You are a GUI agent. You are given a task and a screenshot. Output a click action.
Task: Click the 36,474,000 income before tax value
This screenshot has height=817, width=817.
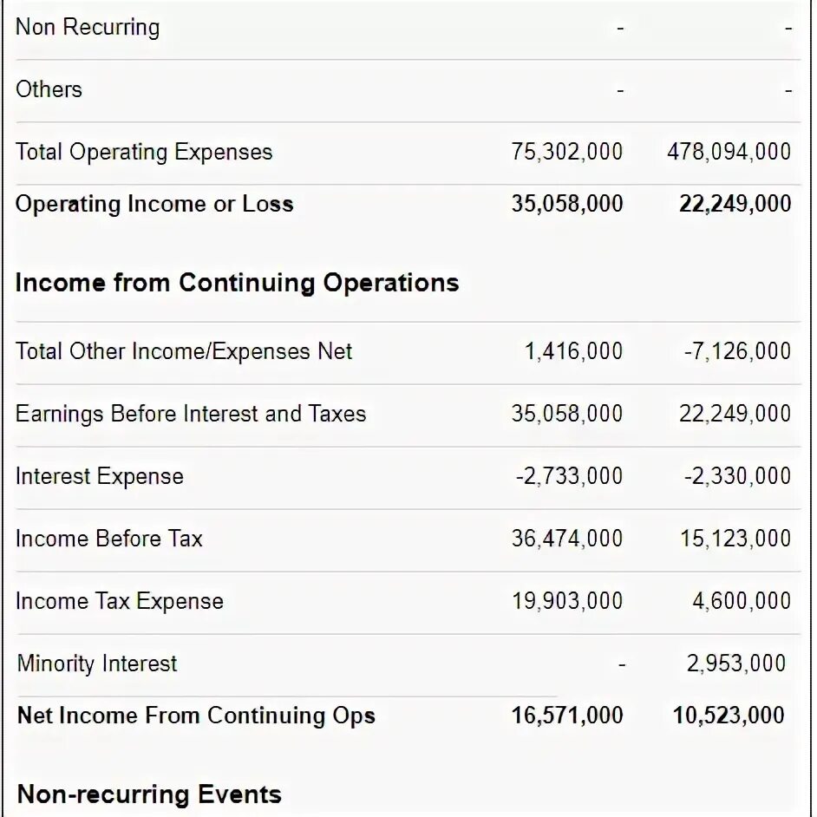click(566, 539)
